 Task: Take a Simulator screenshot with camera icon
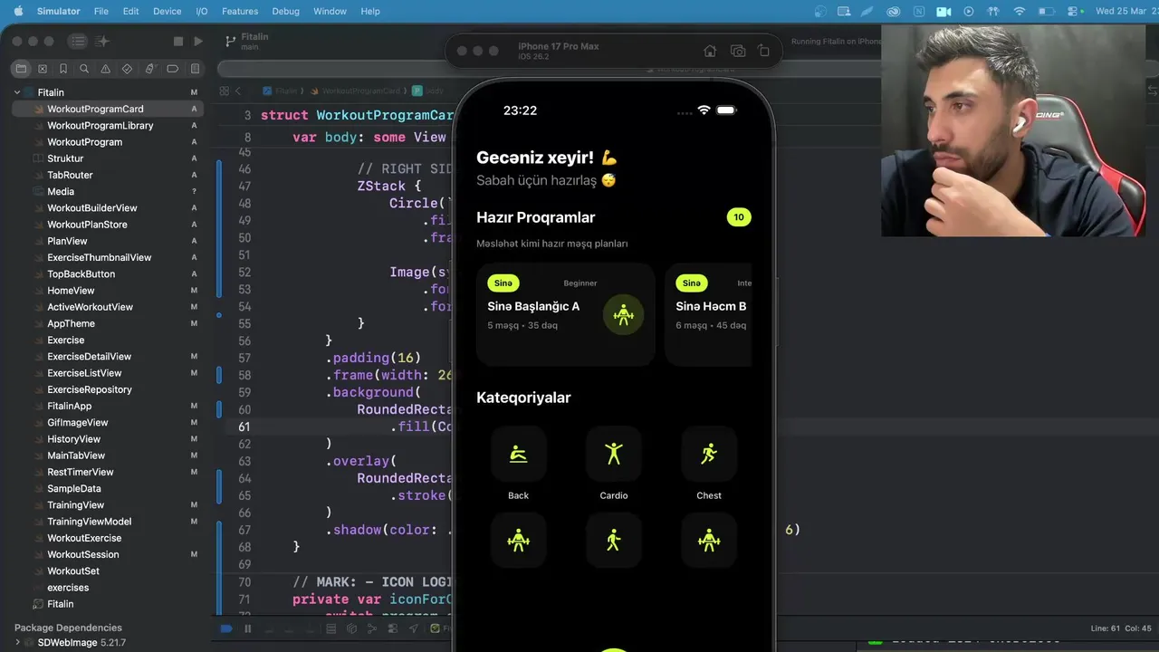point(738,51)
